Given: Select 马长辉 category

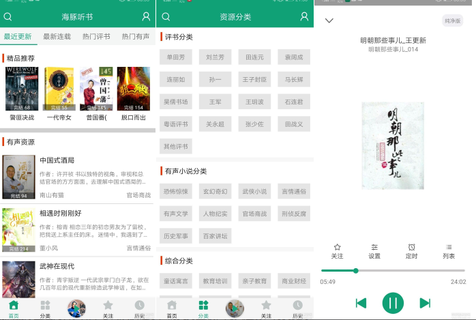Looking at the screenshot, I should pos(294,80).
